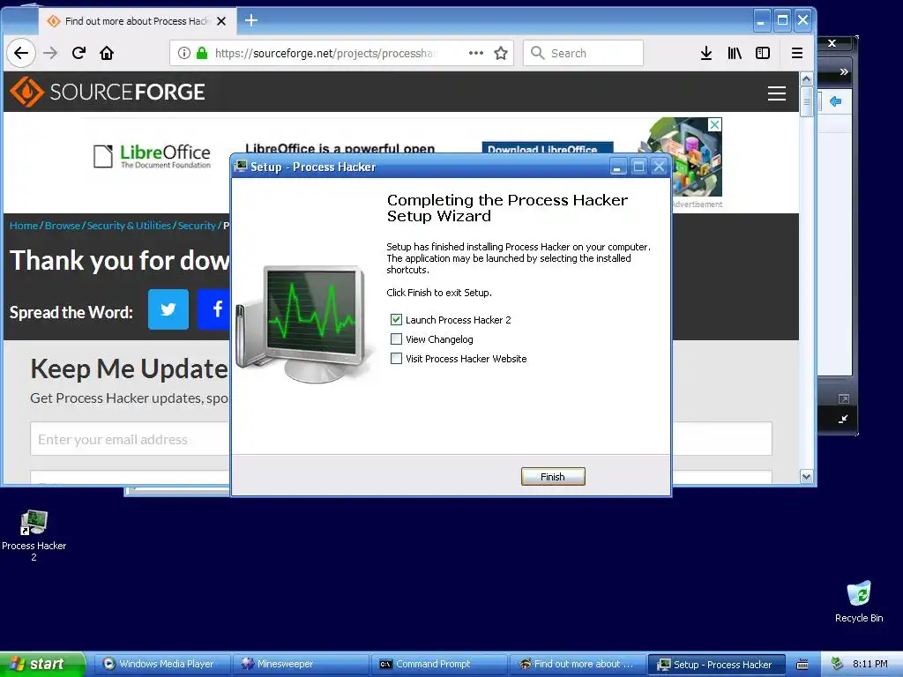This screenshot has height=677, width=903.
Task: Switch to Firefox taskbar item
Action: tap(577, 664)
